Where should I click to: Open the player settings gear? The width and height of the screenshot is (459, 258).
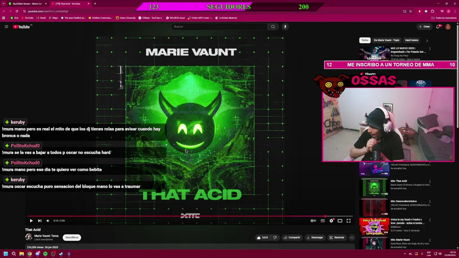(x=331, y=221)
